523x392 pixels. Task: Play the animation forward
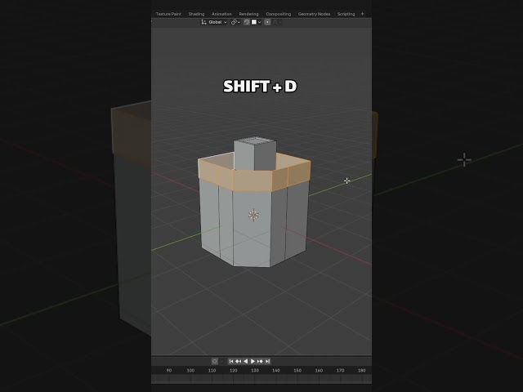[x=253, y=361]
